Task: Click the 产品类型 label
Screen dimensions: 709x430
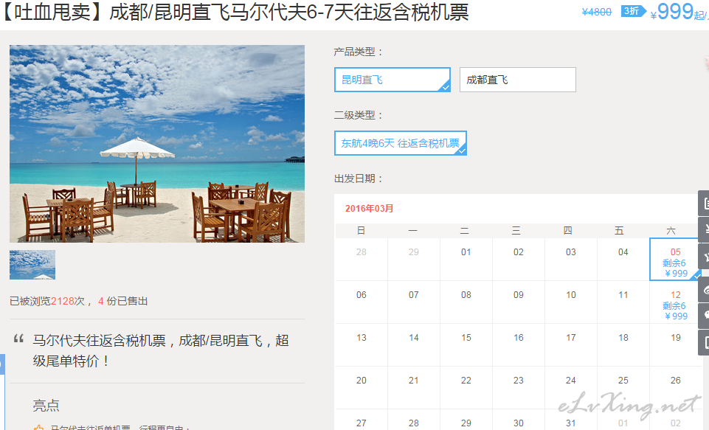Action: coord(358,52)
